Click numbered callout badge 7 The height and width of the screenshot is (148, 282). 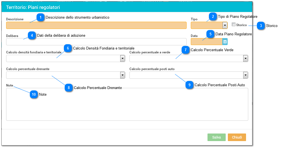(185, 50)
